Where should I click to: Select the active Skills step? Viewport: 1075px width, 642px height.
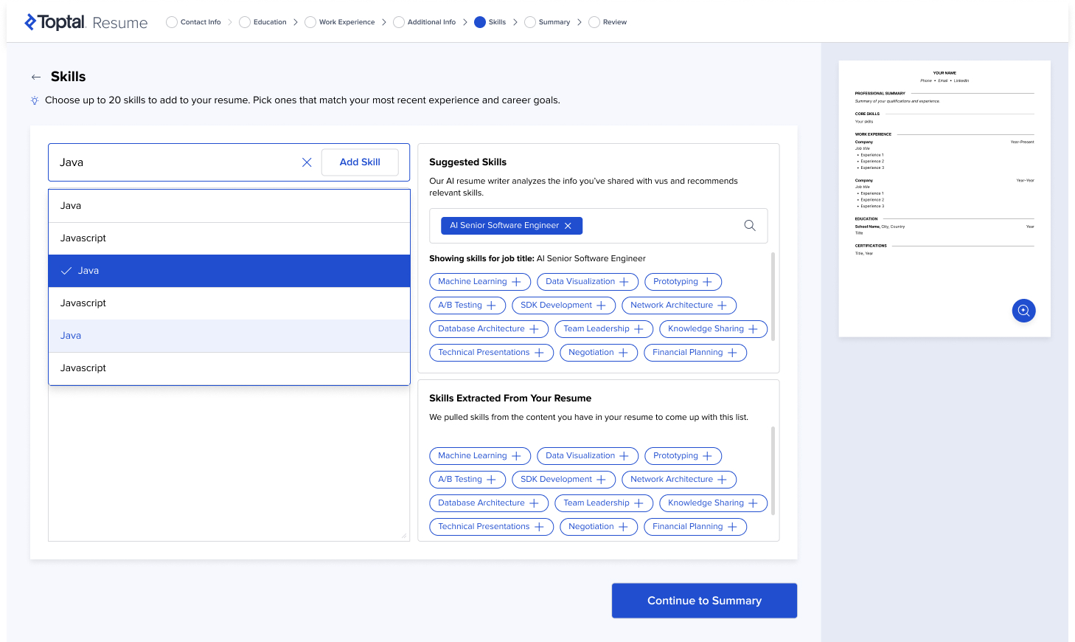(x=490, y=22)
